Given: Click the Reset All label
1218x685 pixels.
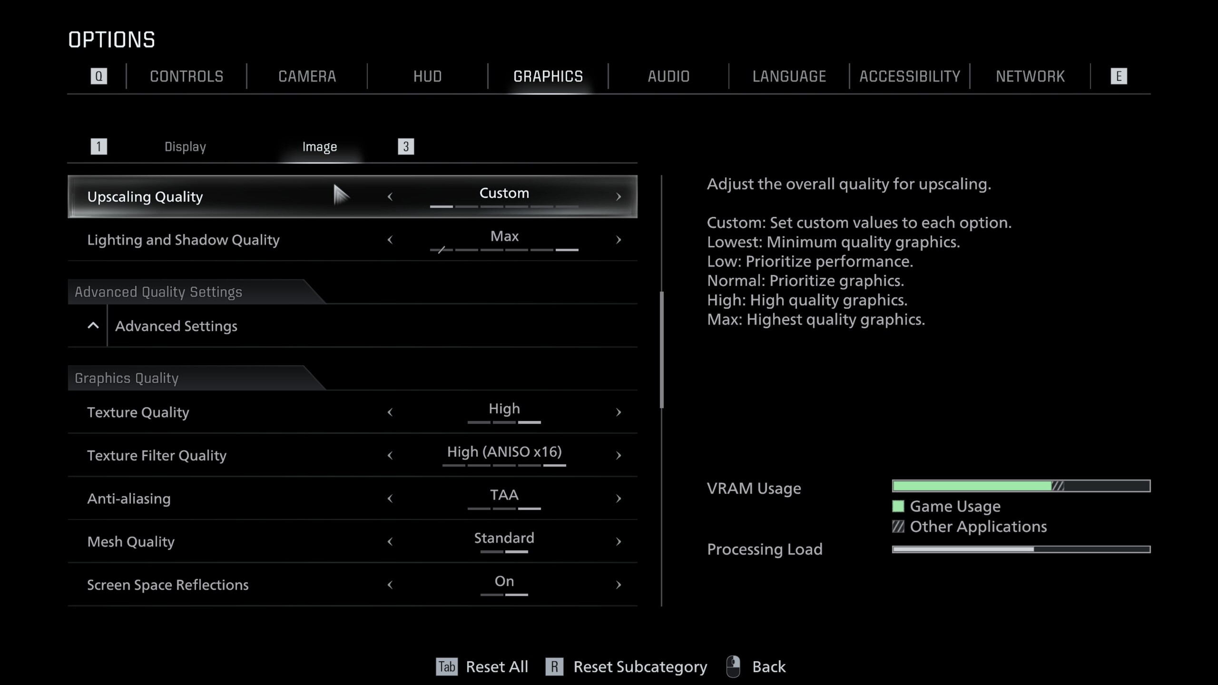Looking at the screenshot, I should [x=497, y=666].
